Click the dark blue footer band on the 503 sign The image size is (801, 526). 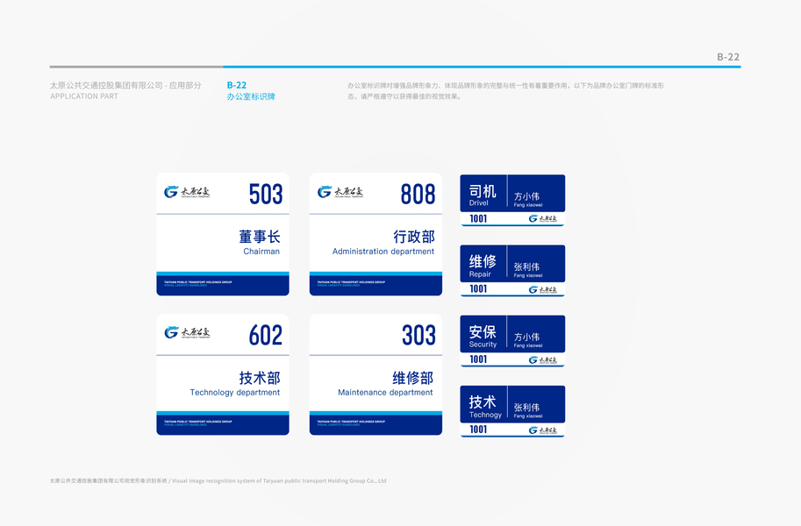[223, 286]
